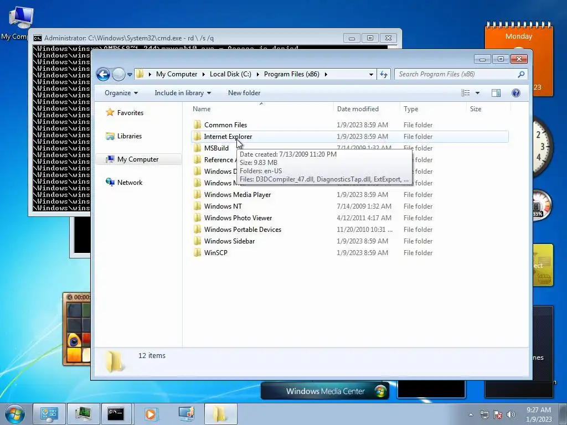This screenshot has width=567, height=425.
Task: Open recent locations dropdown beside forward button
Action: coord(130,75)
